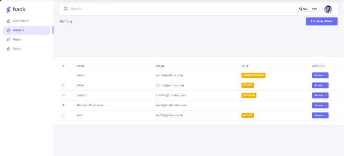Click the admin@admin.com email cell
The height and width of the screenshot is (156, 344).
pos(169,75)
